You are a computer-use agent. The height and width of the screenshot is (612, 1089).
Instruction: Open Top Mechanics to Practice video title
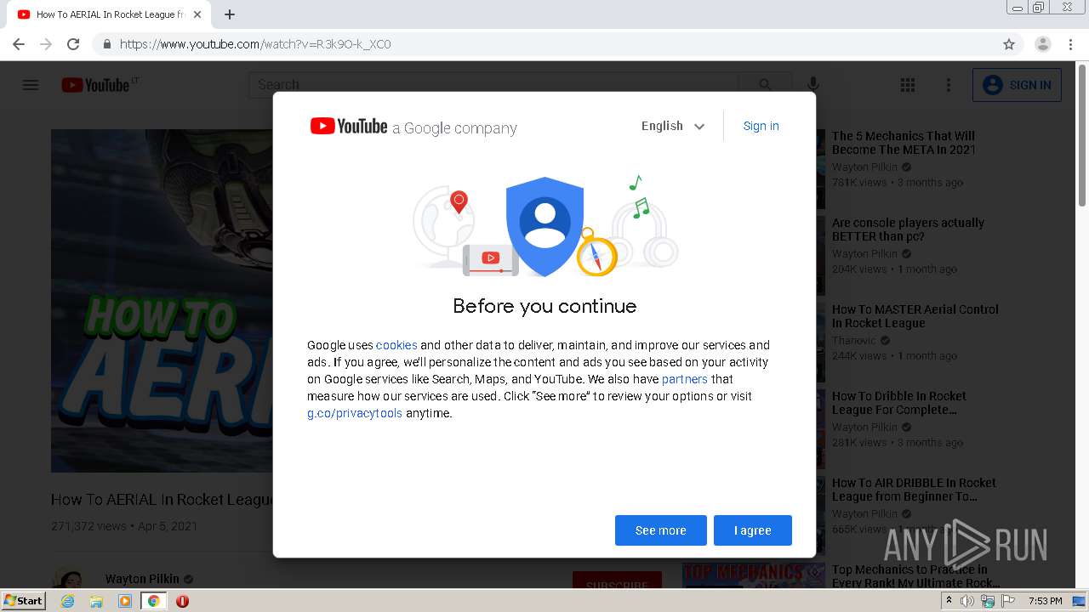[x=915, y=576]
